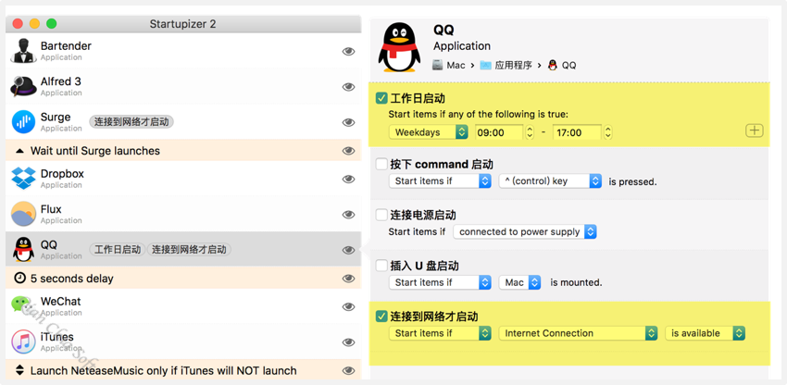Click 应用程序 in the QQ path
The height and width of the screenshot is (385, 787).
[513, 66]
